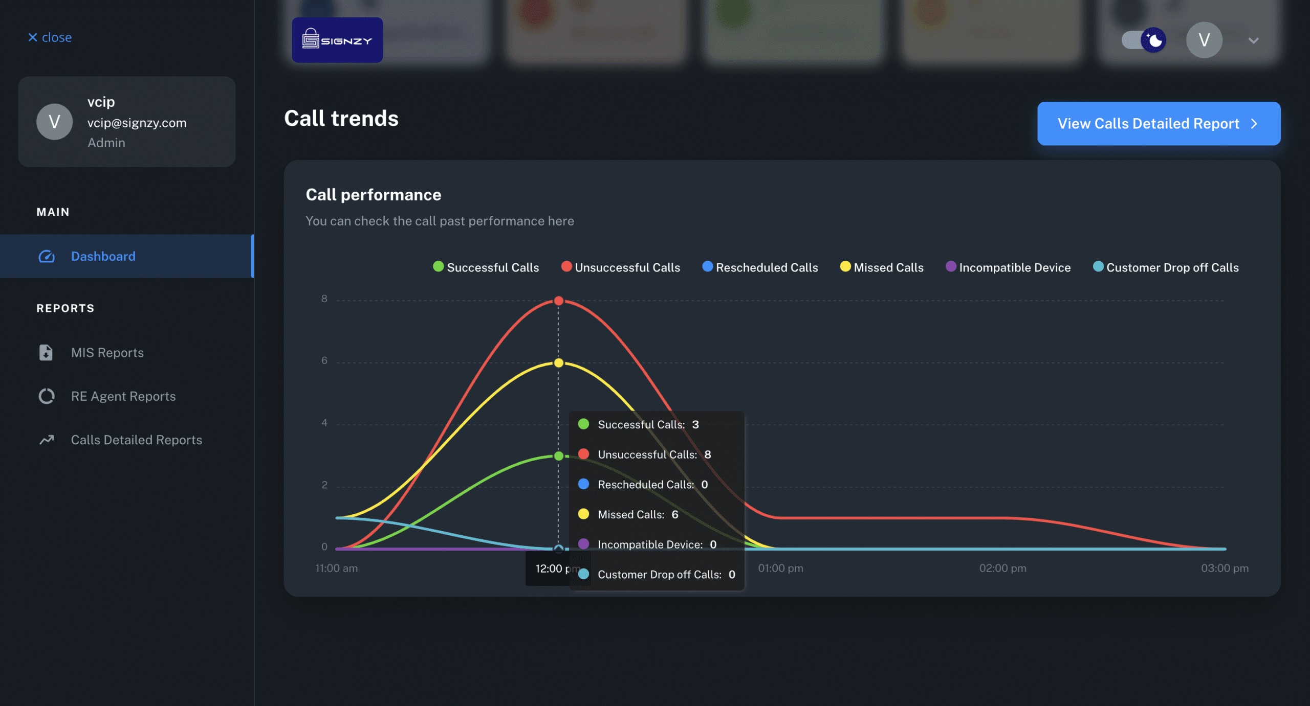The width and height of the screenshot is (1310, 706).
Task: Click the MIS Reports document icon
Action: (x=46, y=352)
